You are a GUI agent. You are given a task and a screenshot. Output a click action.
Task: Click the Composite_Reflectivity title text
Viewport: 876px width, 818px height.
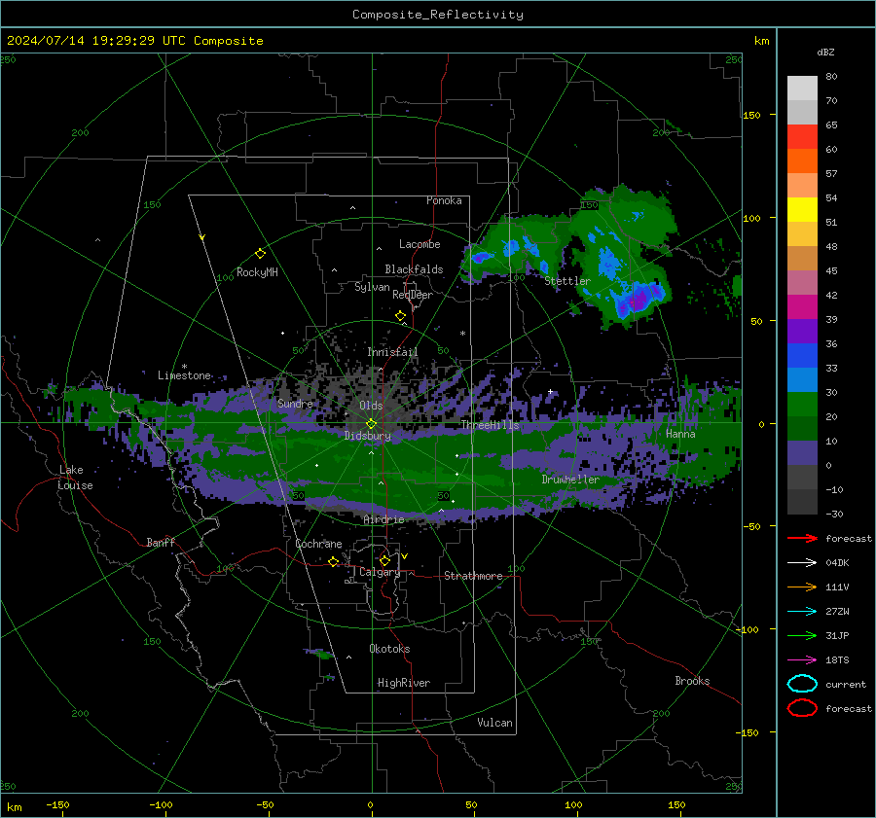pyautogui.click(x=438, y=15)
